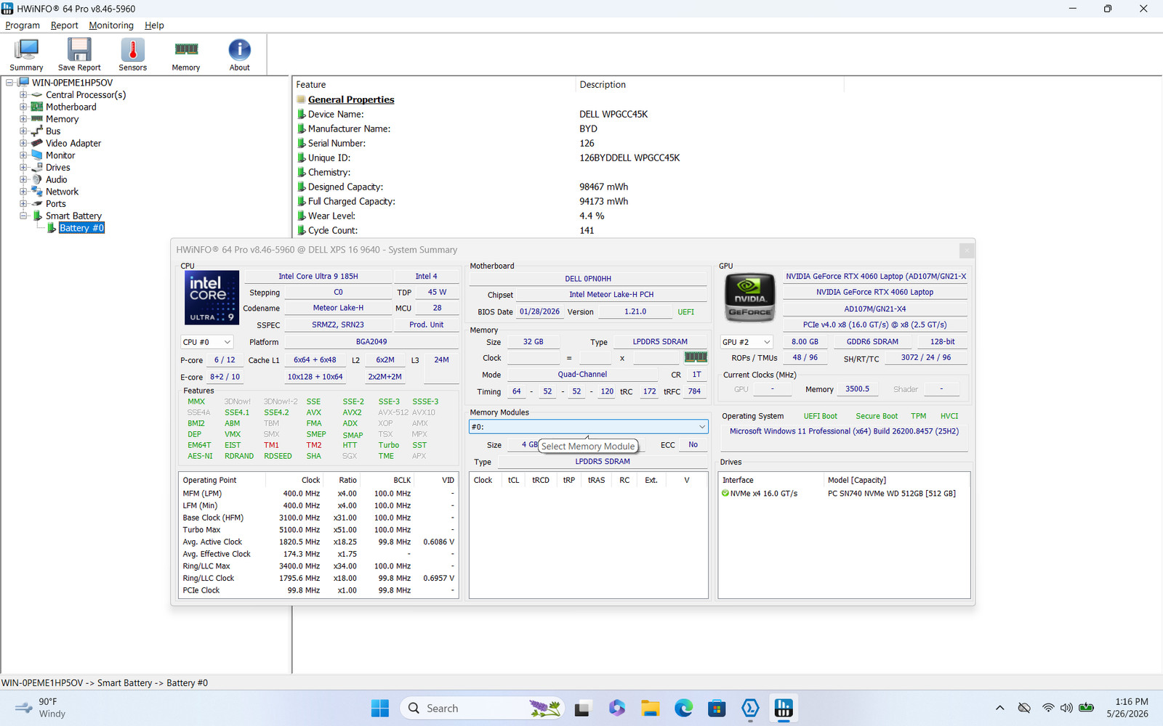Close the System Summary window

(x=967, y=250)
